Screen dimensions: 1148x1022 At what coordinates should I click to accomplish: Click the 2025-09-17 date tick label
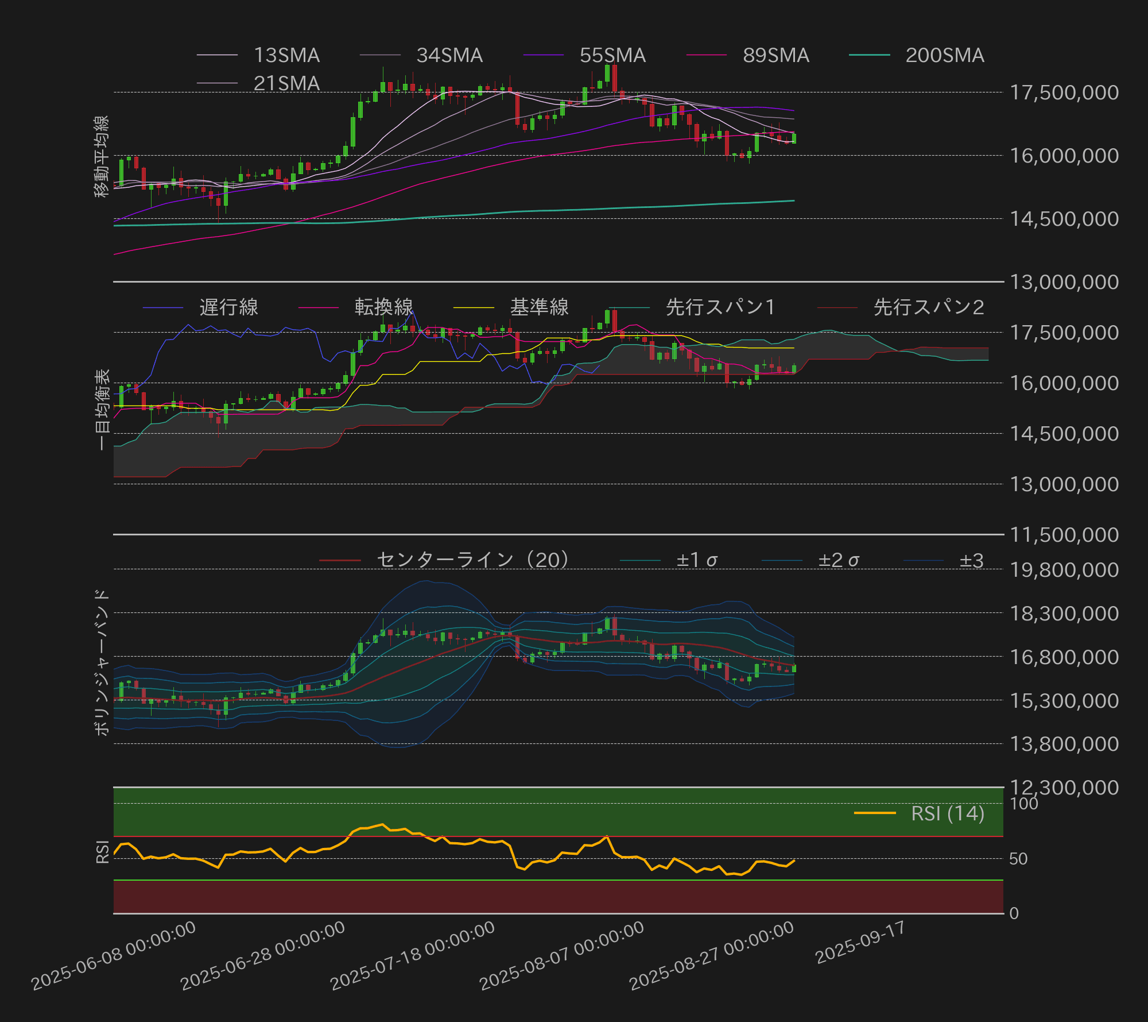(x=860, y=942)
